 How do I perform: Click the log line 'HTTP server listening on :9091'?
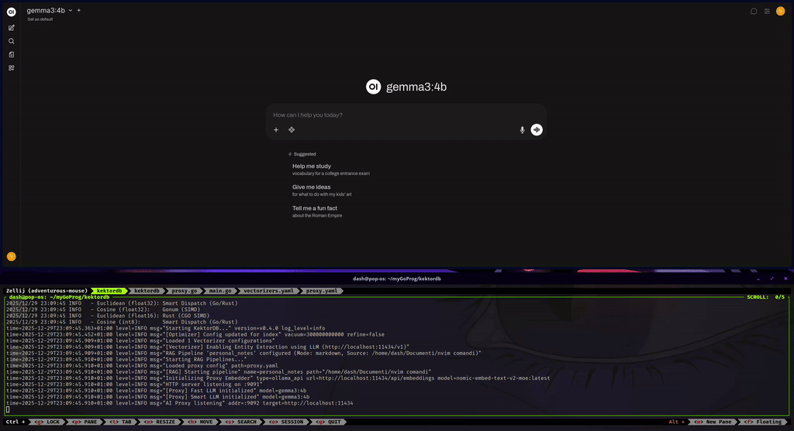(134, 385)
